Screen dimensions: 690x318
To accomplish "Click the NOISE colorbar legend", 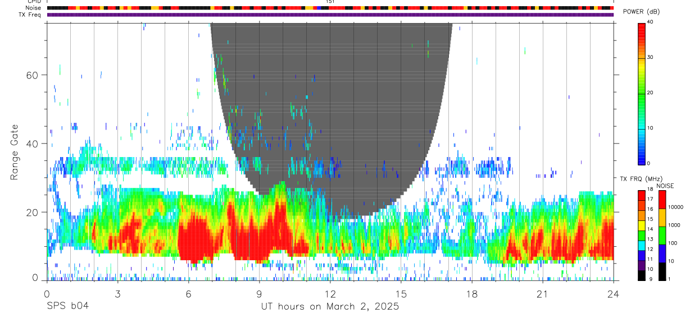I will coord(662,235).
